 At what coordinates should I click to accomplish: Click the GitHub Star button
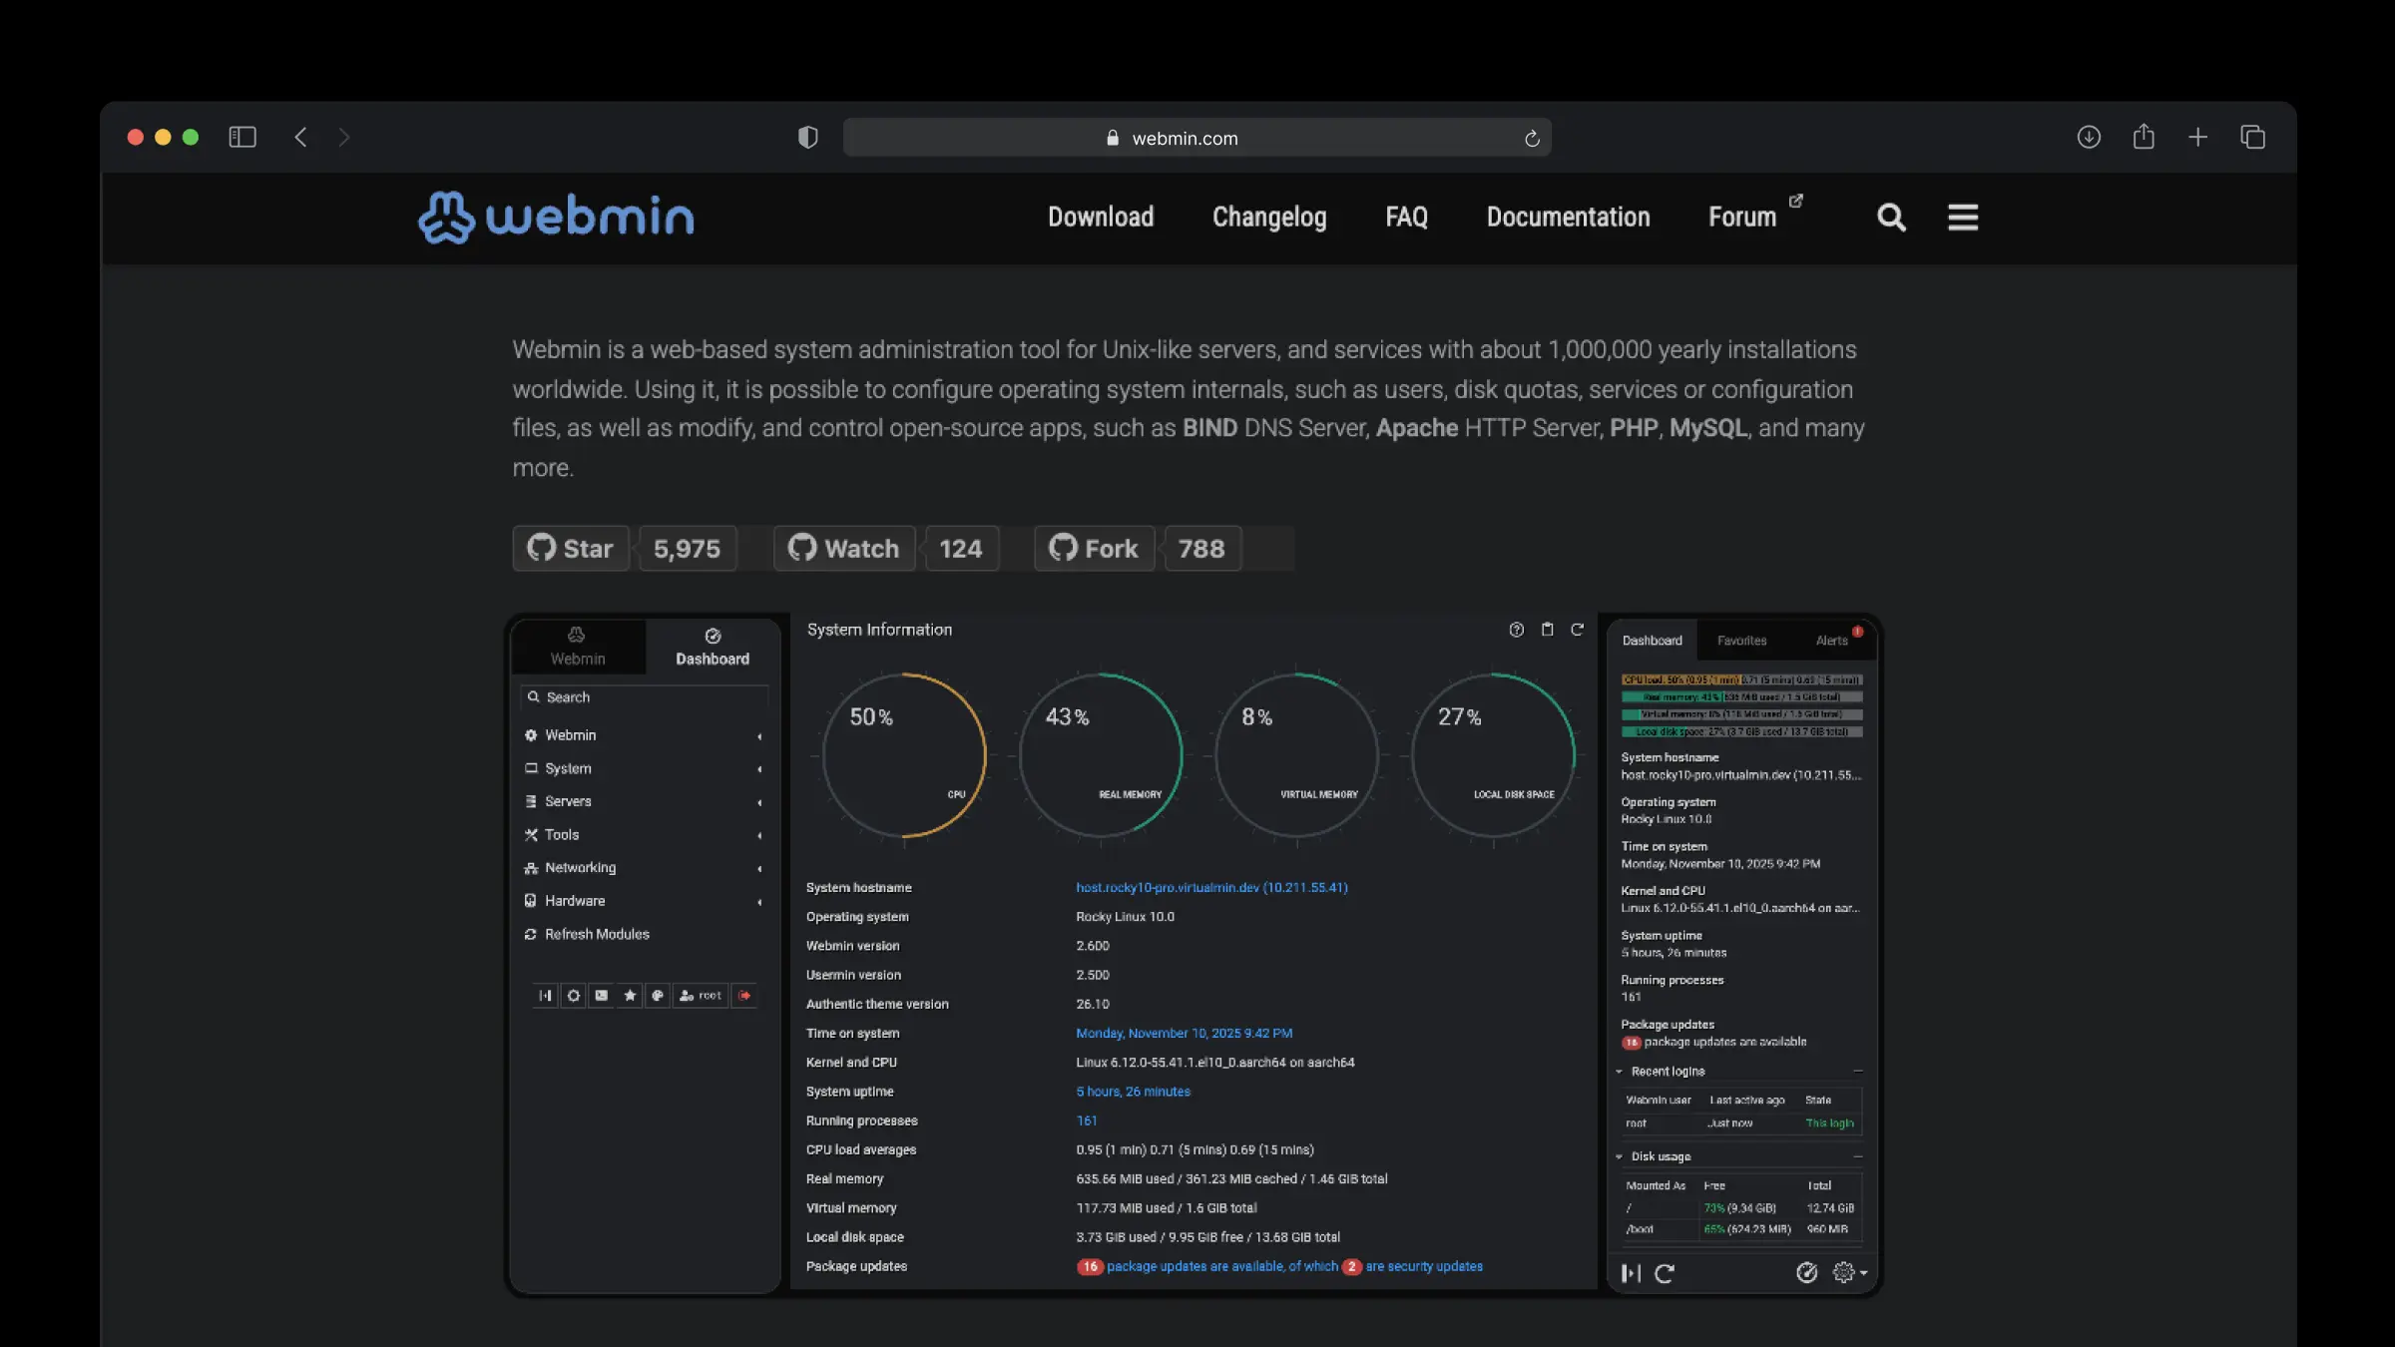pos(571,549)
